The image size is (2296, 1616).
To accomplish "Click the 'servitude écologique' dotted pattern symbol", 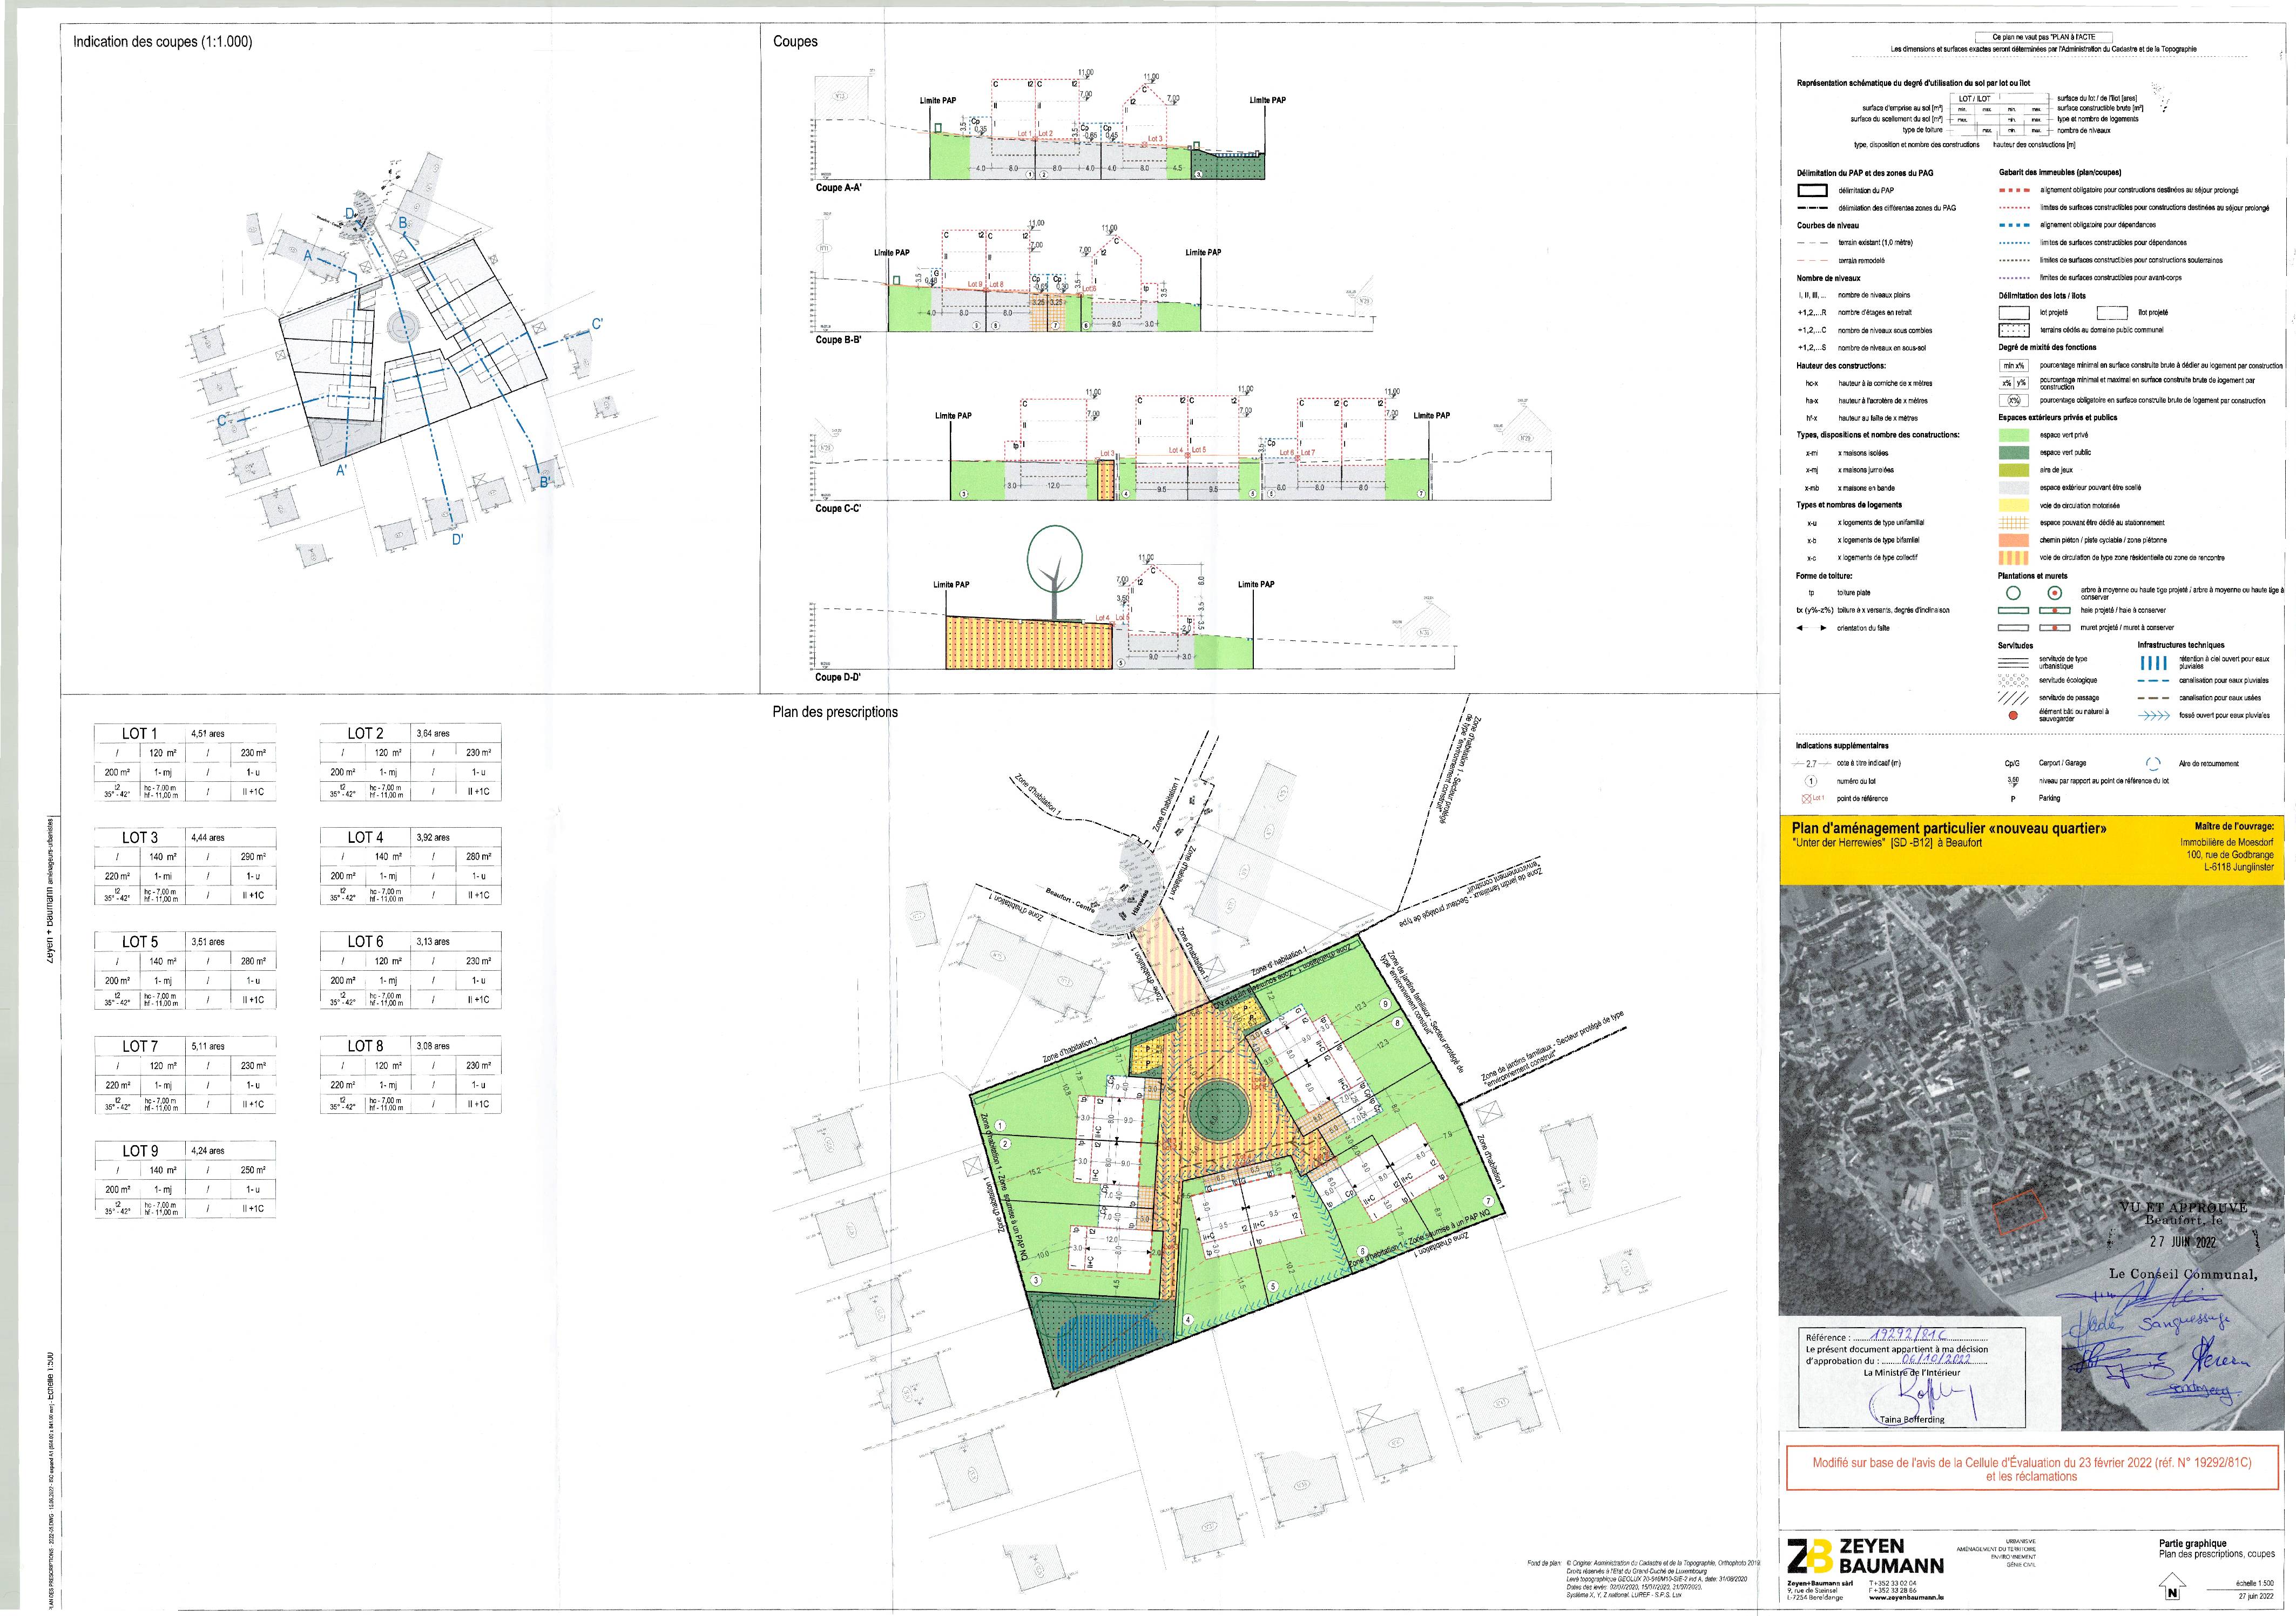I will [x=2013, y=680].
